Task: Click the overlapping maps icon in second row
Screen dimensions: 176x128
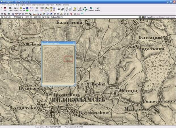Action: click(9, 14)
